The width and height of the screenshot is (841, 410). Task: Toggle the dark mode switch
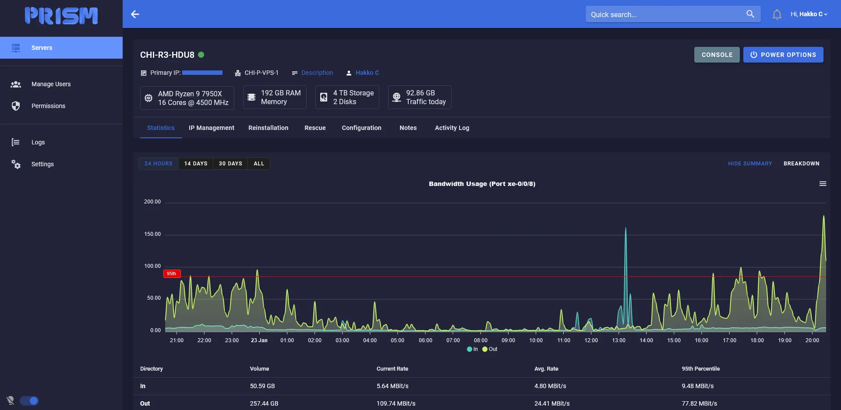pyautogui.click(x=29, y=401)
